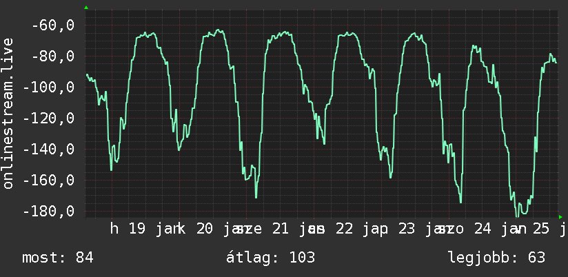The image size is (568, 277).
Task: Click the -100,0 y-axis label
Action: pyautogui.click(x=48, y=88)
